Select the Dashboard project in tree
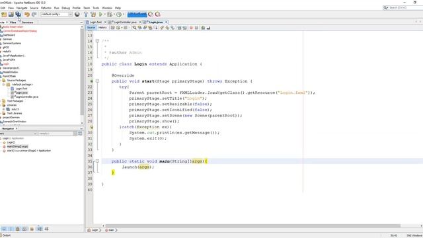This screenshot has width=423, height=238. [9, 35]
